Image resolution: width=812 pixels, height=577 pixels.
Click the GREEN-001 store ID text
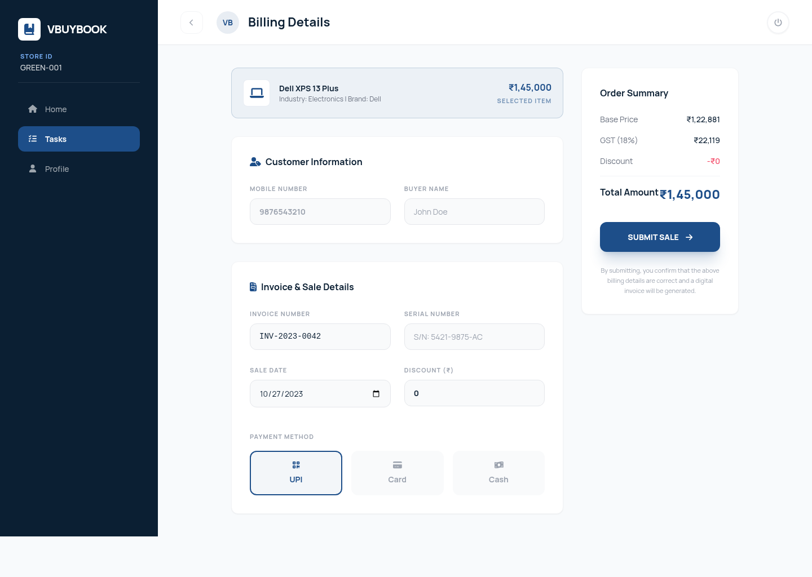[x=41, y=68]
